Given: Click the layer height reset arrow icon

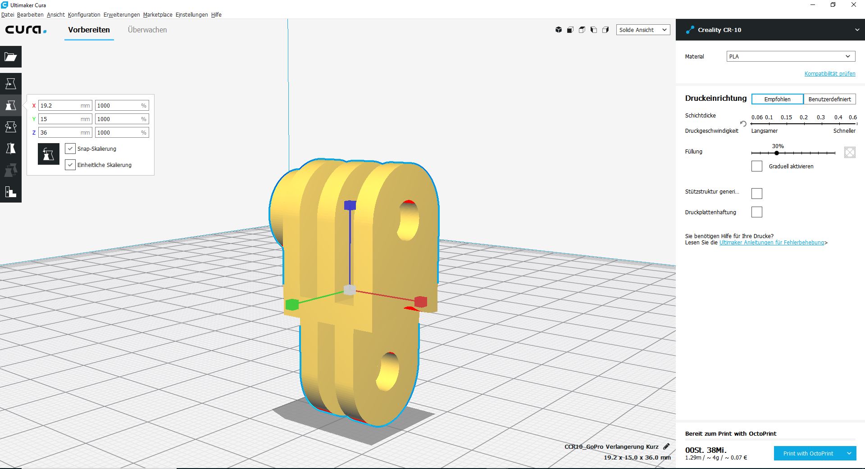Looking at the screenshot, I should [743, 123].
